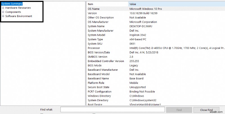Select the Legacy BIOS Mode value

[x=134, y=65]
